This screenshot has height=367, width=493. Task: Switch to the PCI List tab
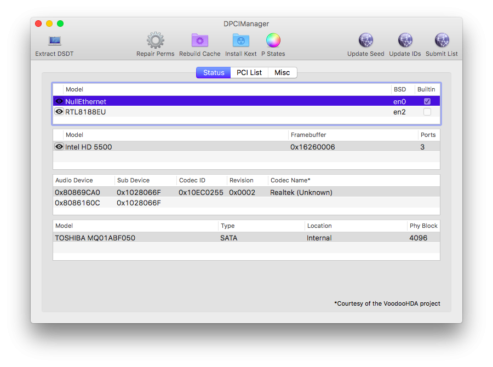(x=249, y=73)
